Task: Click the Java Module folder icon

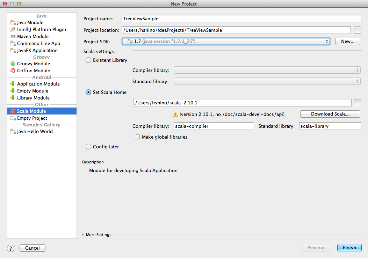Action: [13, 22]
